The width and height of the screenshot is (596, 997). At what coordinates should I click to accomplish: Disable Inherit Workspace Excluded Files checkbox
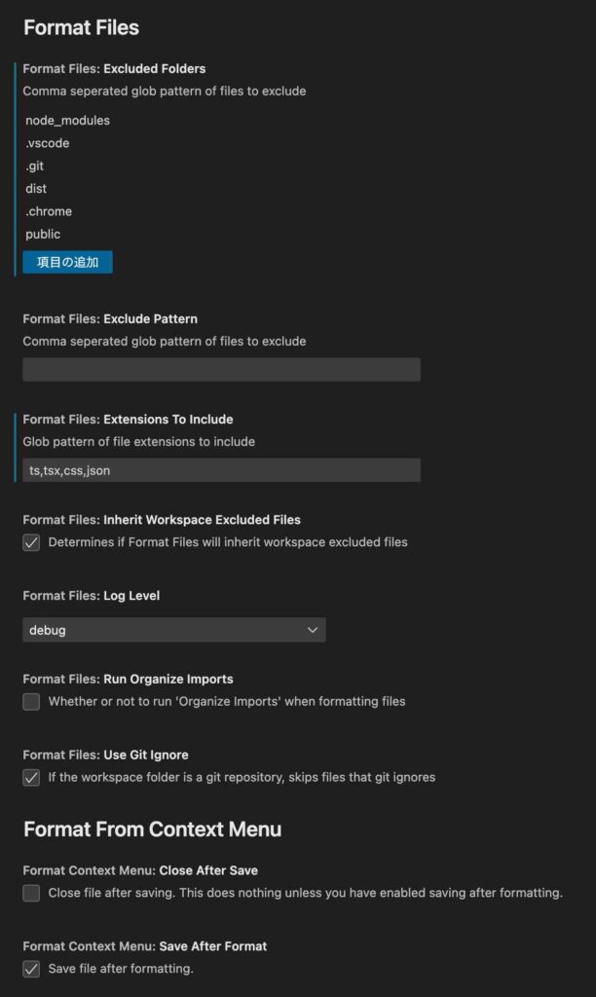point(31,542)
